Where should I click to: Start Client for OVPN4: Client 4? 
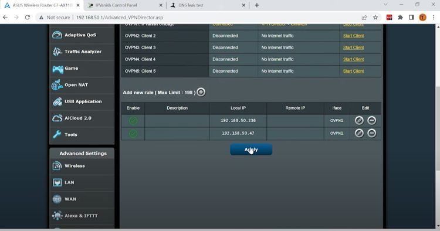pos(353,59)
